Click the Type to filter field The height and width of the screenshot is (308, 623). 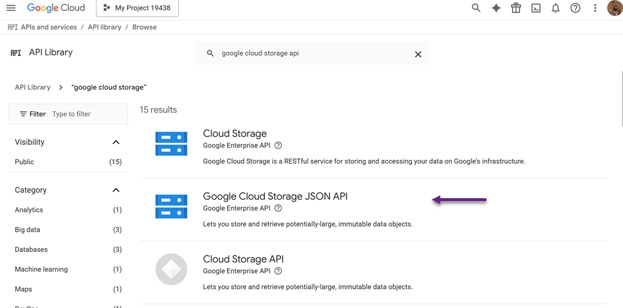click(87, 114)
